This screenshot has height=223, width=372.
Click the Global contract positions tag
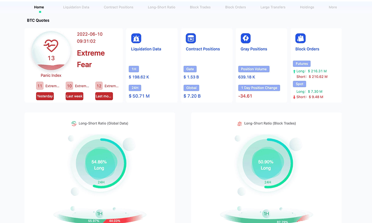pos(191,88)
